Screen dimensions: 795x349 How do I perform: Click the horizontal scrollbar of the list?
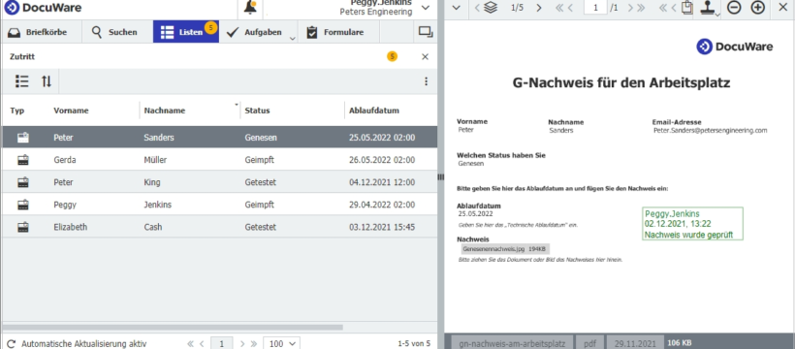(x=173, y=328)
